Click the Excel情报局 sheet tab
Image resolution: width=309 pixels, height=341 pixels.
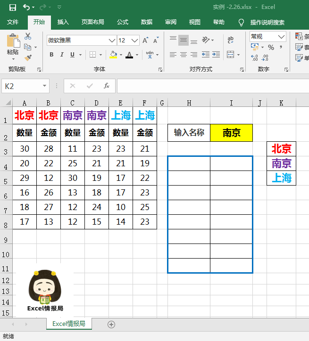[x=69, y=324]
